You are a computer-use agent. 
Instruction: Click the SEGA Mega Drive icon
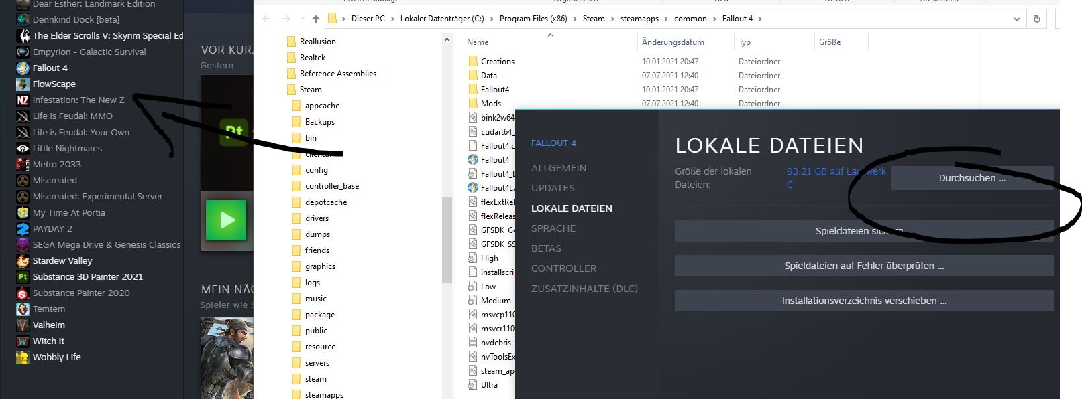coord(23,244)
